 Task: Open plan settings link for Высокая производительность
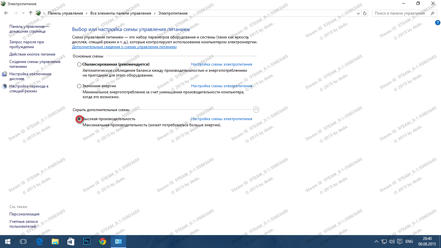pyautogui.click(x=221, y=119)
